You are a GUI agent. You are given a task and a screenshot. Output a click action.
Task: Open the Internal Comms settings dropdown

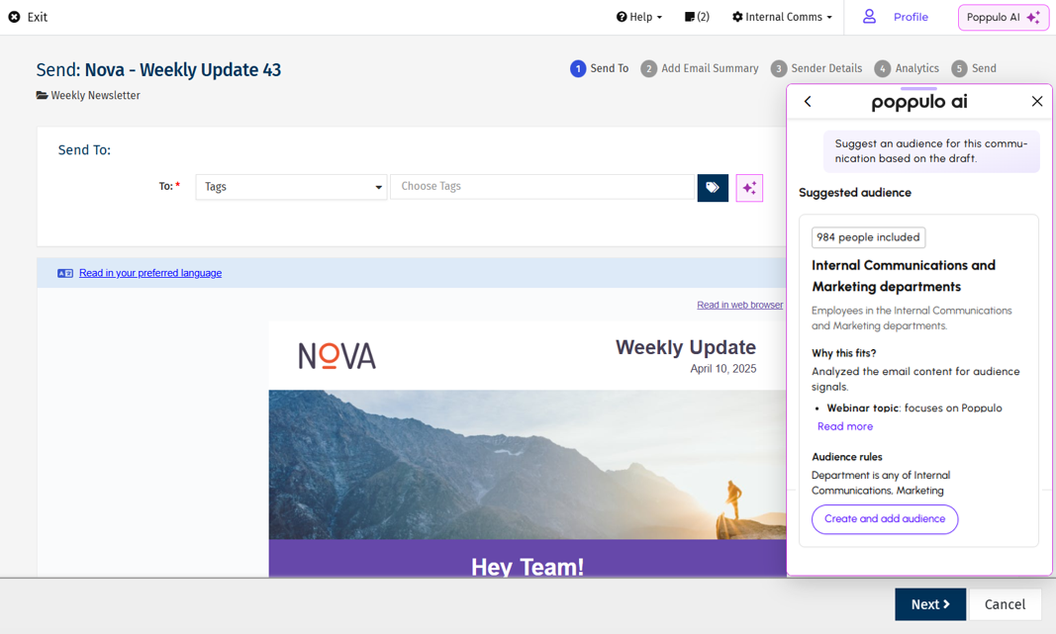pos(782,17)
